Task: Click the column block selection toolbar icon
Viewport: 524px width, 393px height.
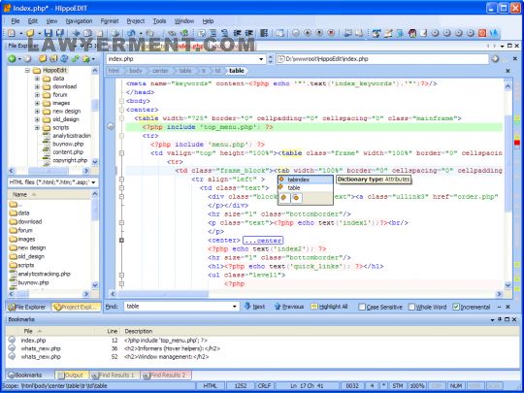Action: [264, 33]
